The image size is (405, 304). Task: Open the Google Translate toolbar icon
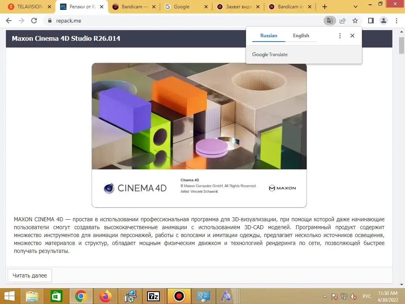coord(330,21)
